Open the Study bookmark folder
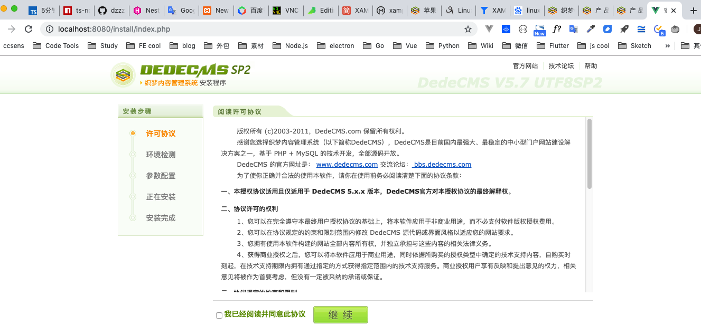Screen dimensions: 701x334 (x=103, y=45)
